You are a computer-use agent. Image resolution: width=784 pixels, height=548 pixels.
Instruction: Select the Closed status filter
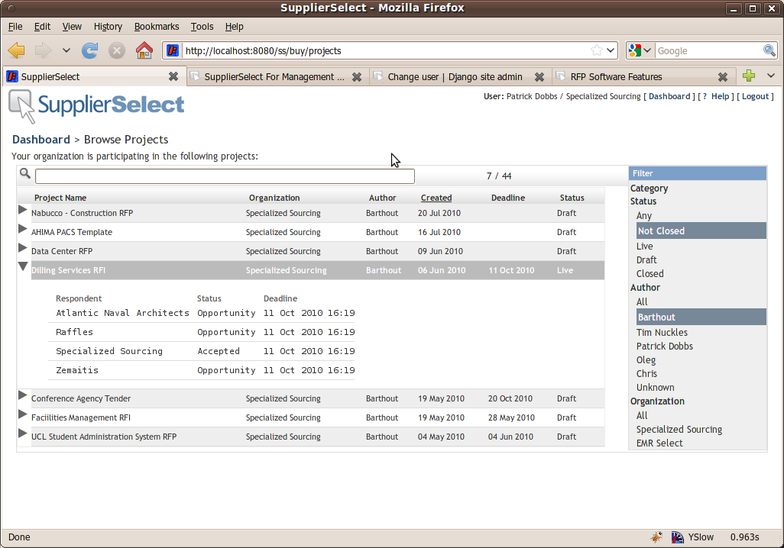click(650, 274)
